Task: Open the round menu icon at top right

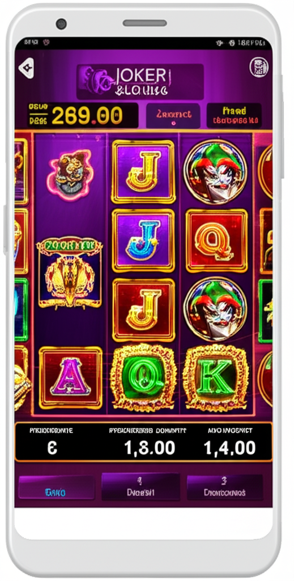Action: point(258,68)
